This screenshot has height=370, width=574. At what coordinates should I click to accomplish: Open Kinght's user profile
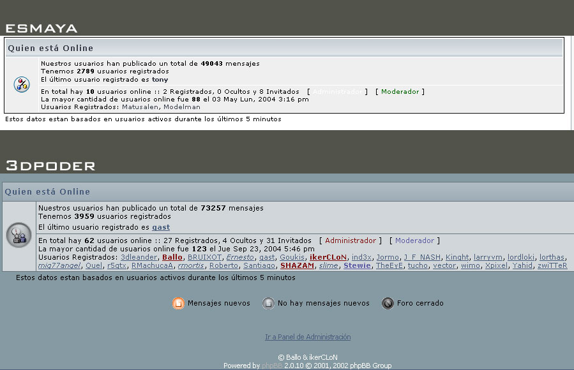coord(457,257)
